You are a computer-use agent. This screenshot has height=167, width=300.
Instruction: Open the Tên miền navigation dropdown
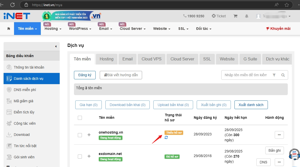point(27,29)
